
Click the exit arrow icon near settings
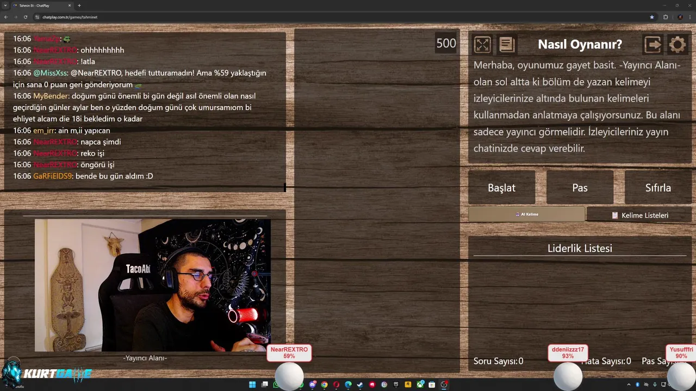coord(652,45)
